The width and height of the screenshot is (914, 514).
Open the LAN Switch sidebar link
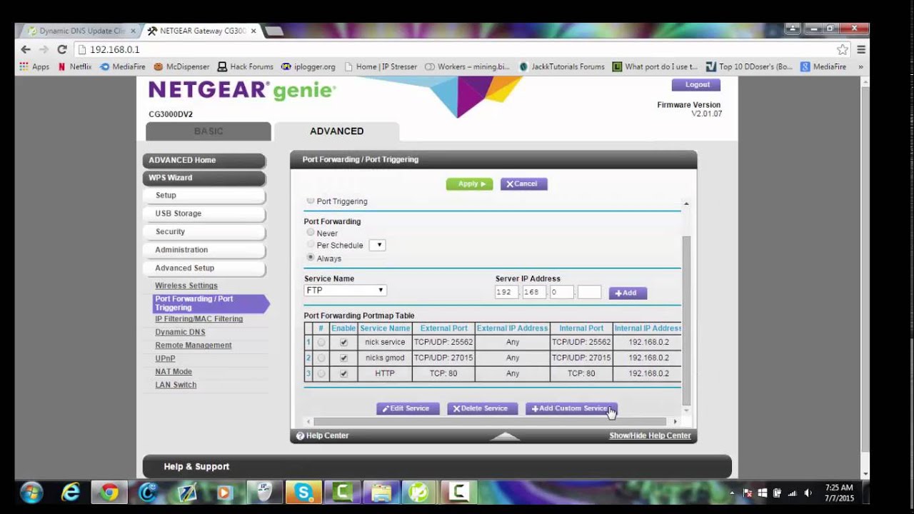coord(176,385)
